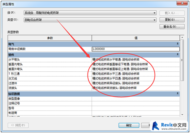Click the 水平弯头 parameter name
This screenshot has height=133, width=190.
click(x=14, y=60)
